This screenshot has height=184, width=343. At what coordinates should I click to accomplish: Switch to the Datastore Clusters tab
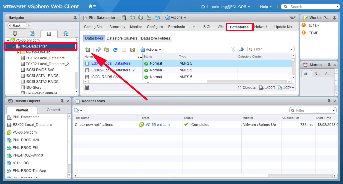click(x=122, y=38)
